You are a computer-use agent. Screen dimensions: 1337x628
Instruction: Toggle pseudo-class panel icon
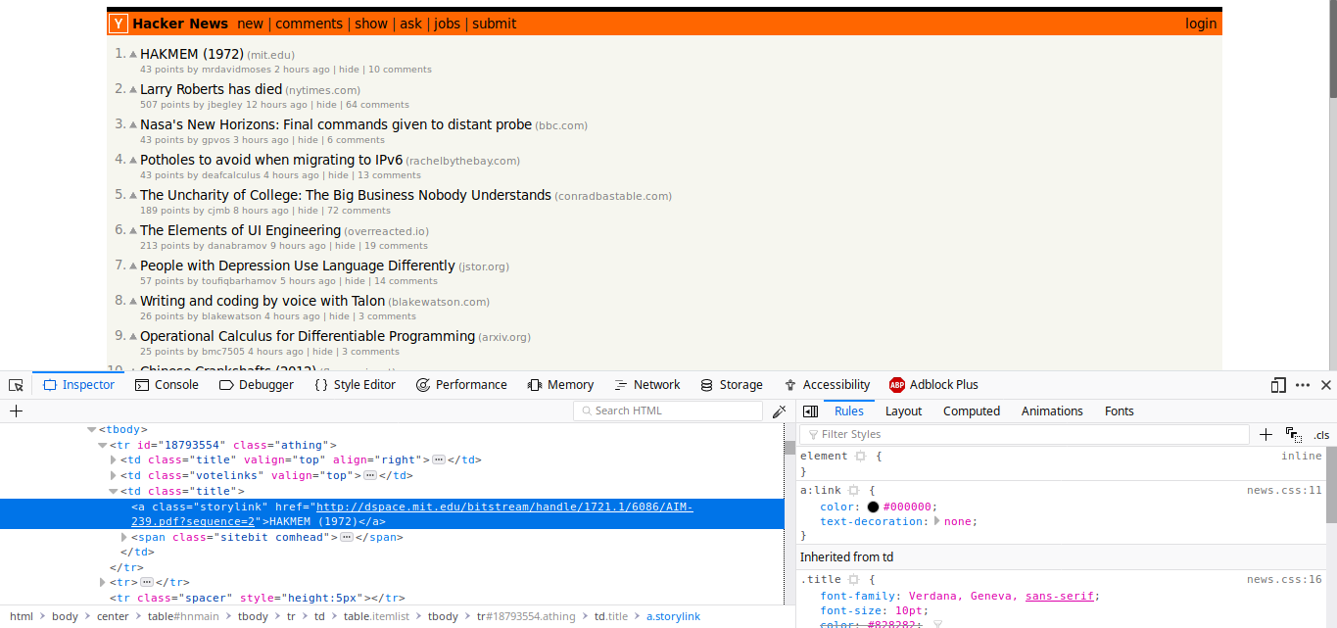pos(1293,434)
